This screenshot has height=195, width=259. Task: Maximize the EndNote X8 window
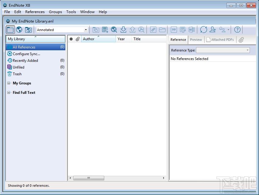click(x=241, y=5)
